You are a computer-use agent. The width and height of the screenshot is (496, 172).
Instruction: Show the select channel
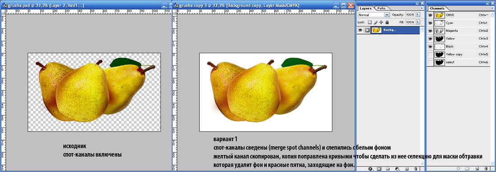430,62
